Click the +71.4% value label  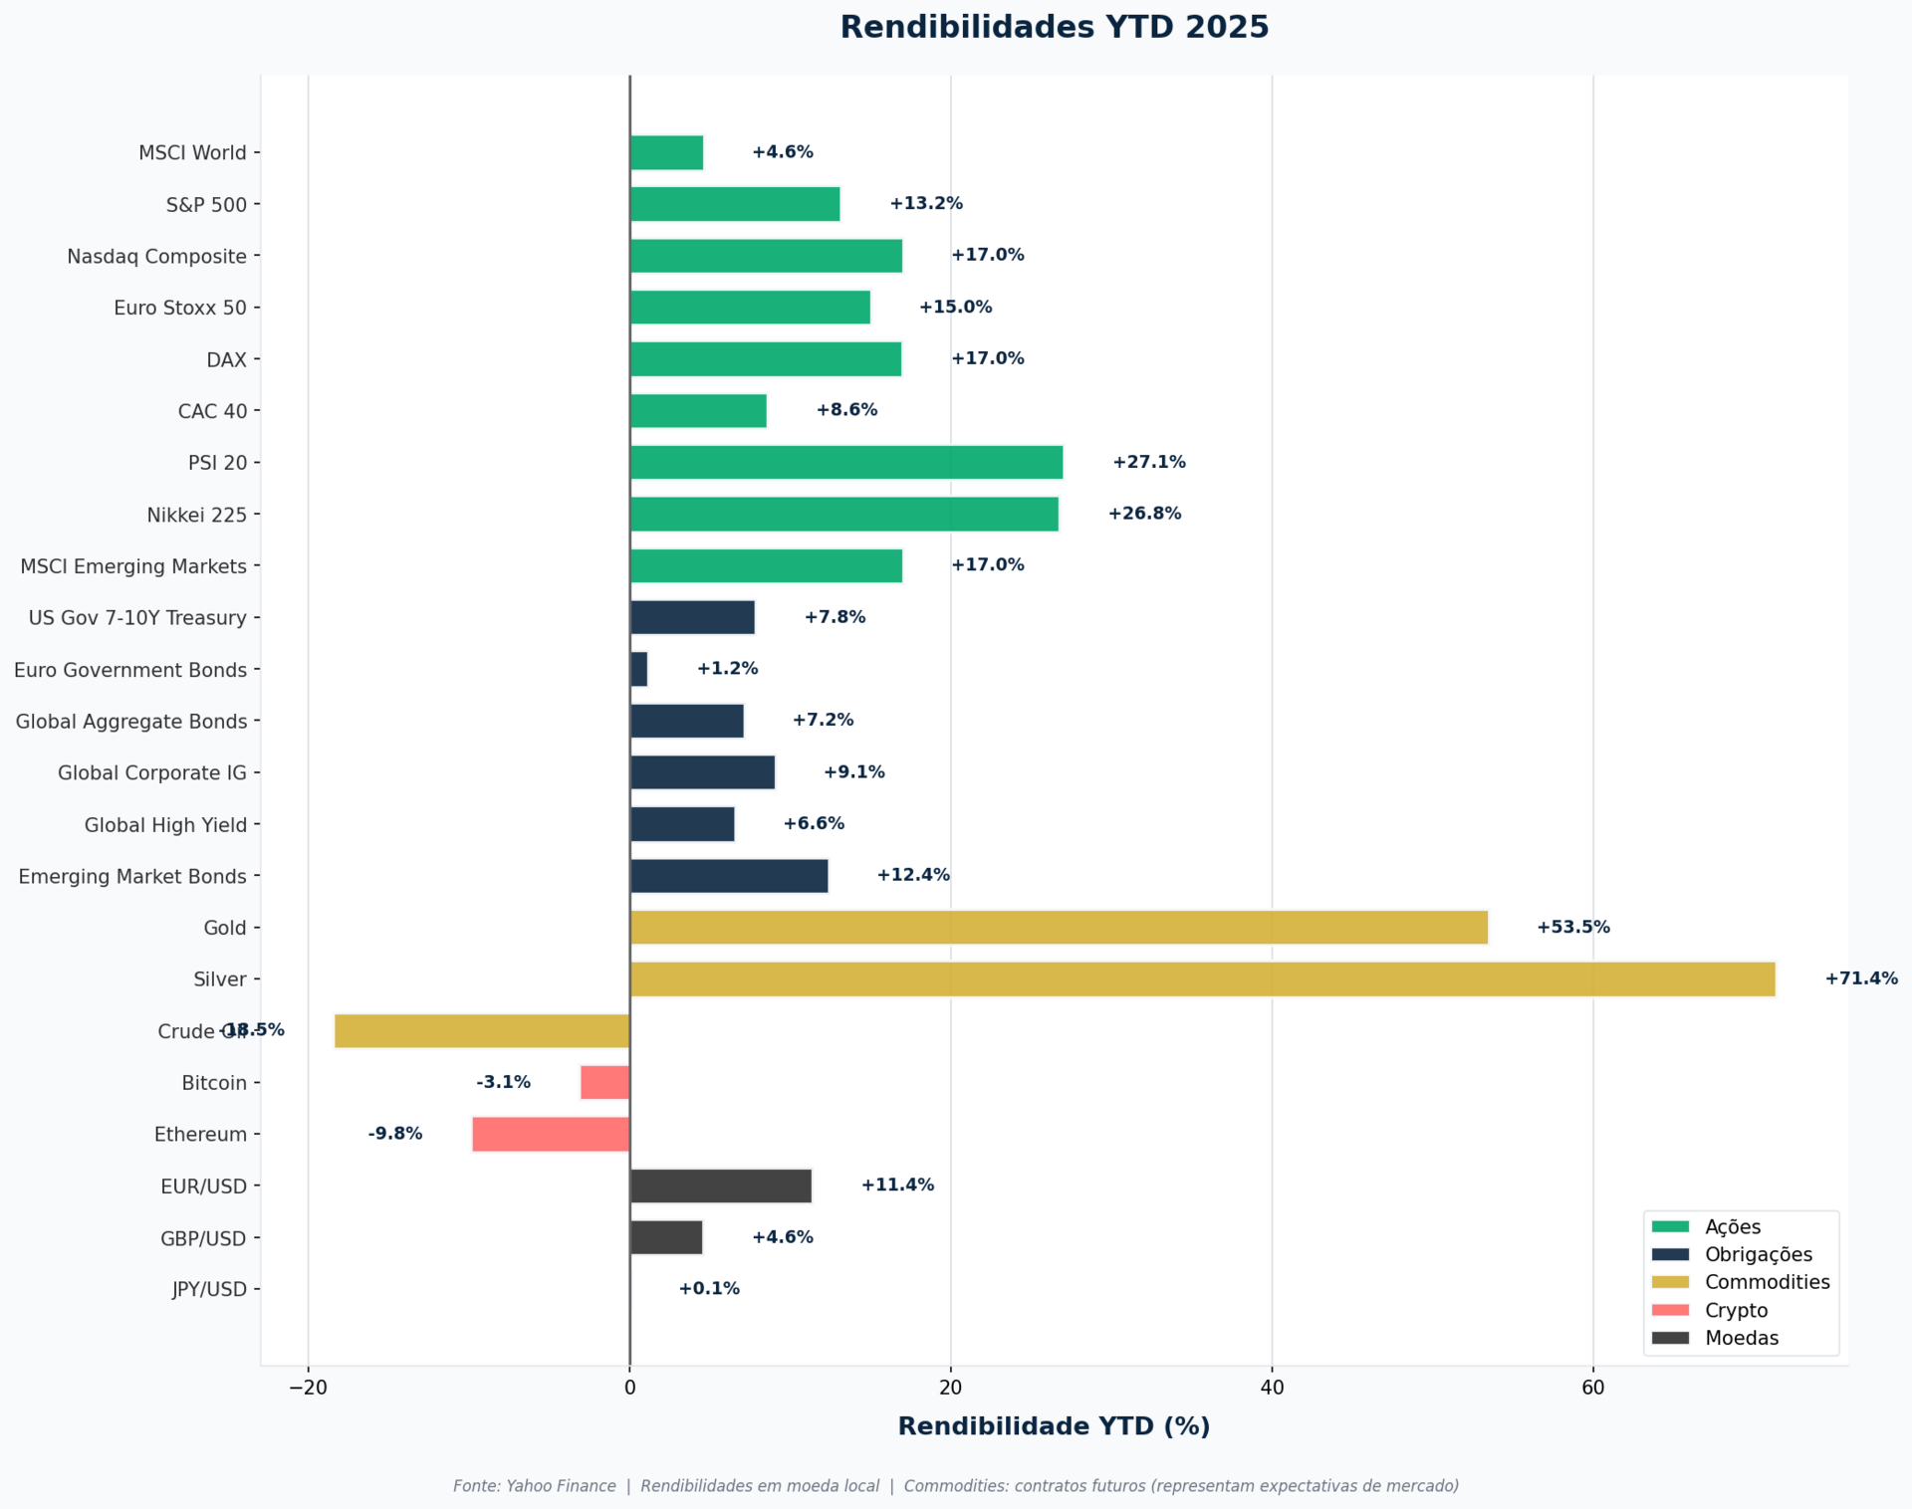tap(1860, 978)
